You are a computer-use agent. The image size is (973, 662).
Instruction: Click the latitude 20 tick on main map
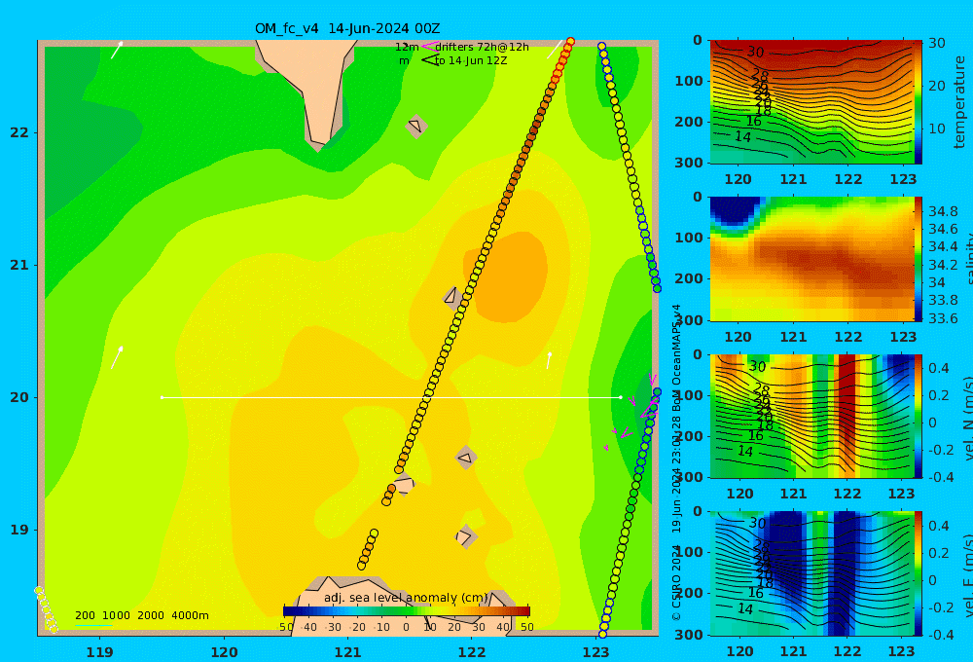pyautogui.click(x=19, y=397)
